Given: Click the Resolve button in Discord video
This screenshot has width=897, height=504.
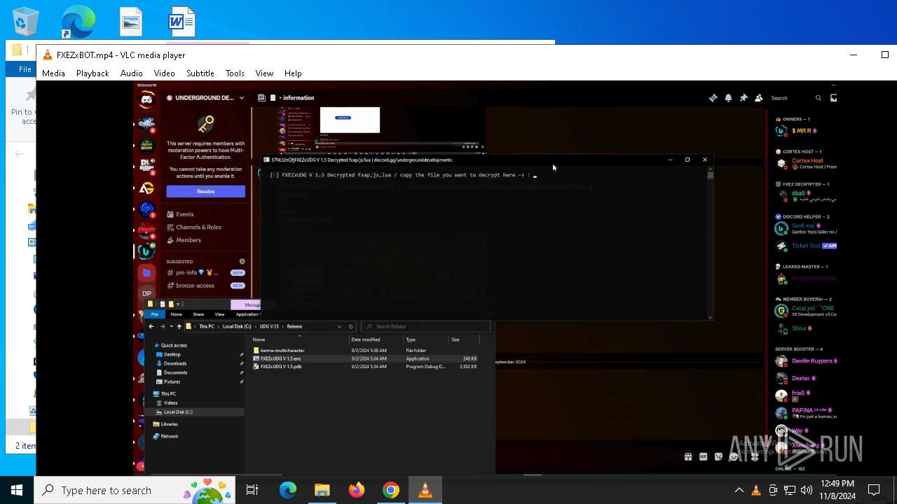Looking at the screenshot, I should click(205, 191).
